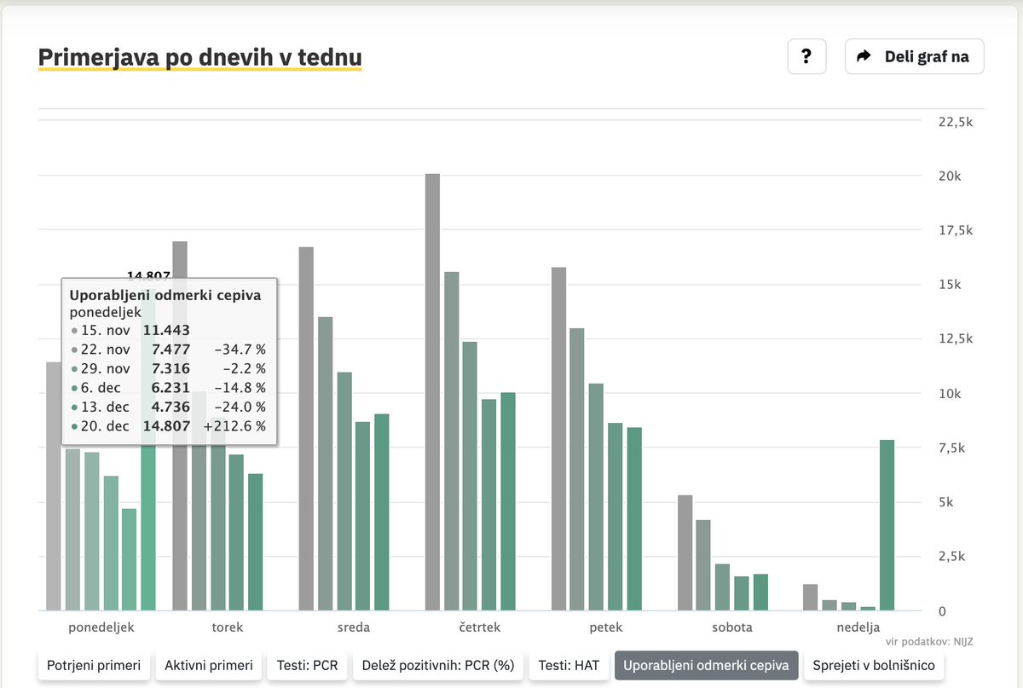This screenshot has width=1023, height=688.
Task: Click the sreda axis label
Action: coord(354,627)
